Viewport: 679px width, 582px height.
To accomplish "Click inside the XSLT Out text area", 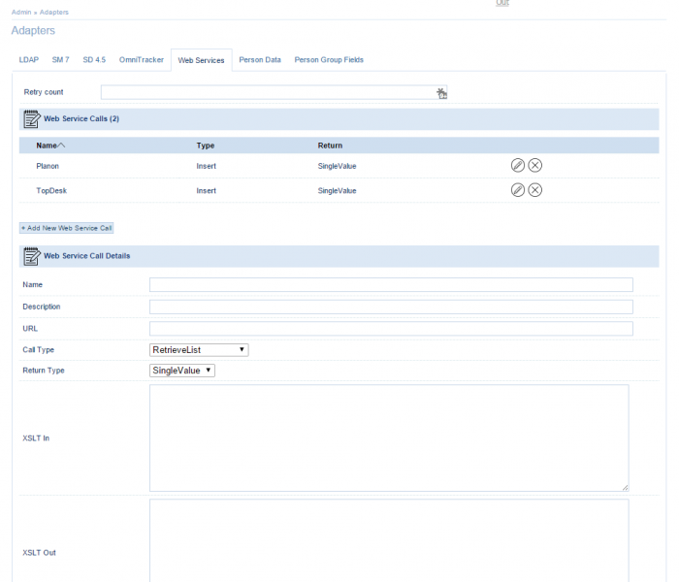I will click(389, 541).
